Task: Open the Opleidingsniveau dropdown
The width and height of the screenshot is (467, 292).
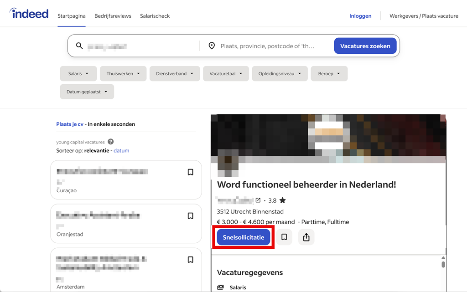Action: [x=280, y=73]
